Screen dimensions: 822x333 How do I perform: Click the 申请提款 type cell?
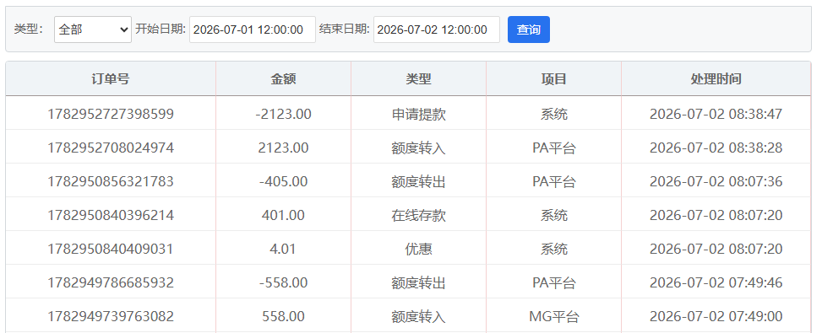click(x=418, y=114)
